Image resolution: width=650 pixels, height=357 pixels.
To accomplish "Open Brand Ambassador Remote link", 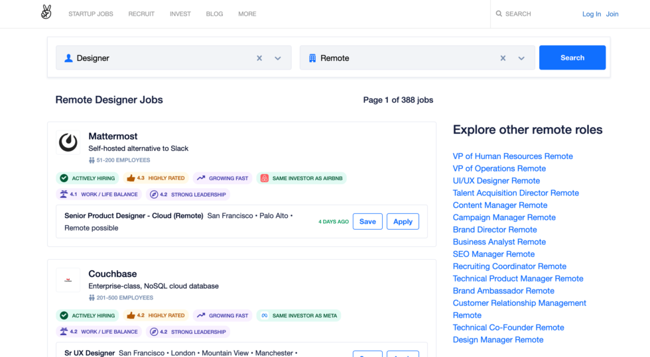I will (503, 291).
